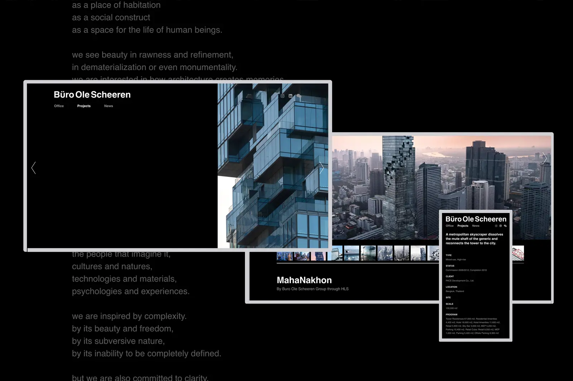Image resolution: width=573 pixels, height=381 pixels.
Task: Click background line 'as a social construct'
Action: coord(111,18)
